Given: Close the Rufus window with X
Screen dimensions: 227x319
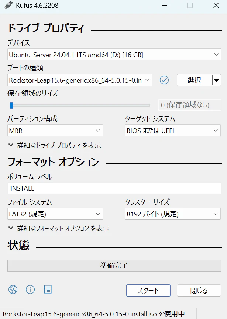Looking at the screenshot, I should 216,5.
